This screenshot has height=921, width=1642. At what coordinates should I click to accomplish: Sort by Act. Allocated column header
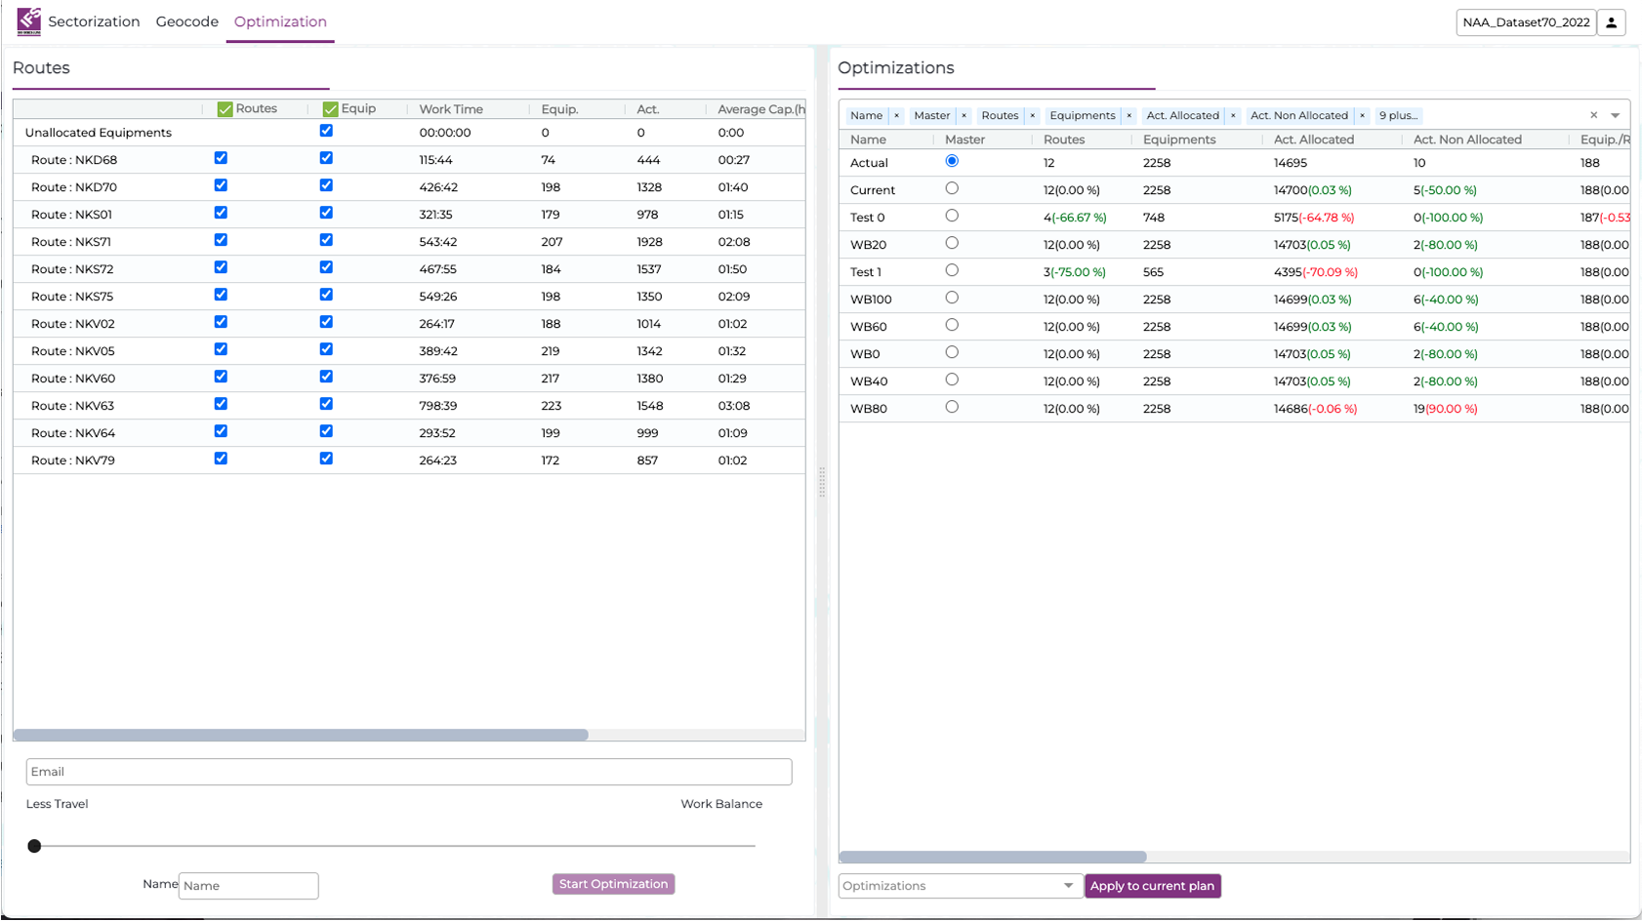(x=1313, y=140)
